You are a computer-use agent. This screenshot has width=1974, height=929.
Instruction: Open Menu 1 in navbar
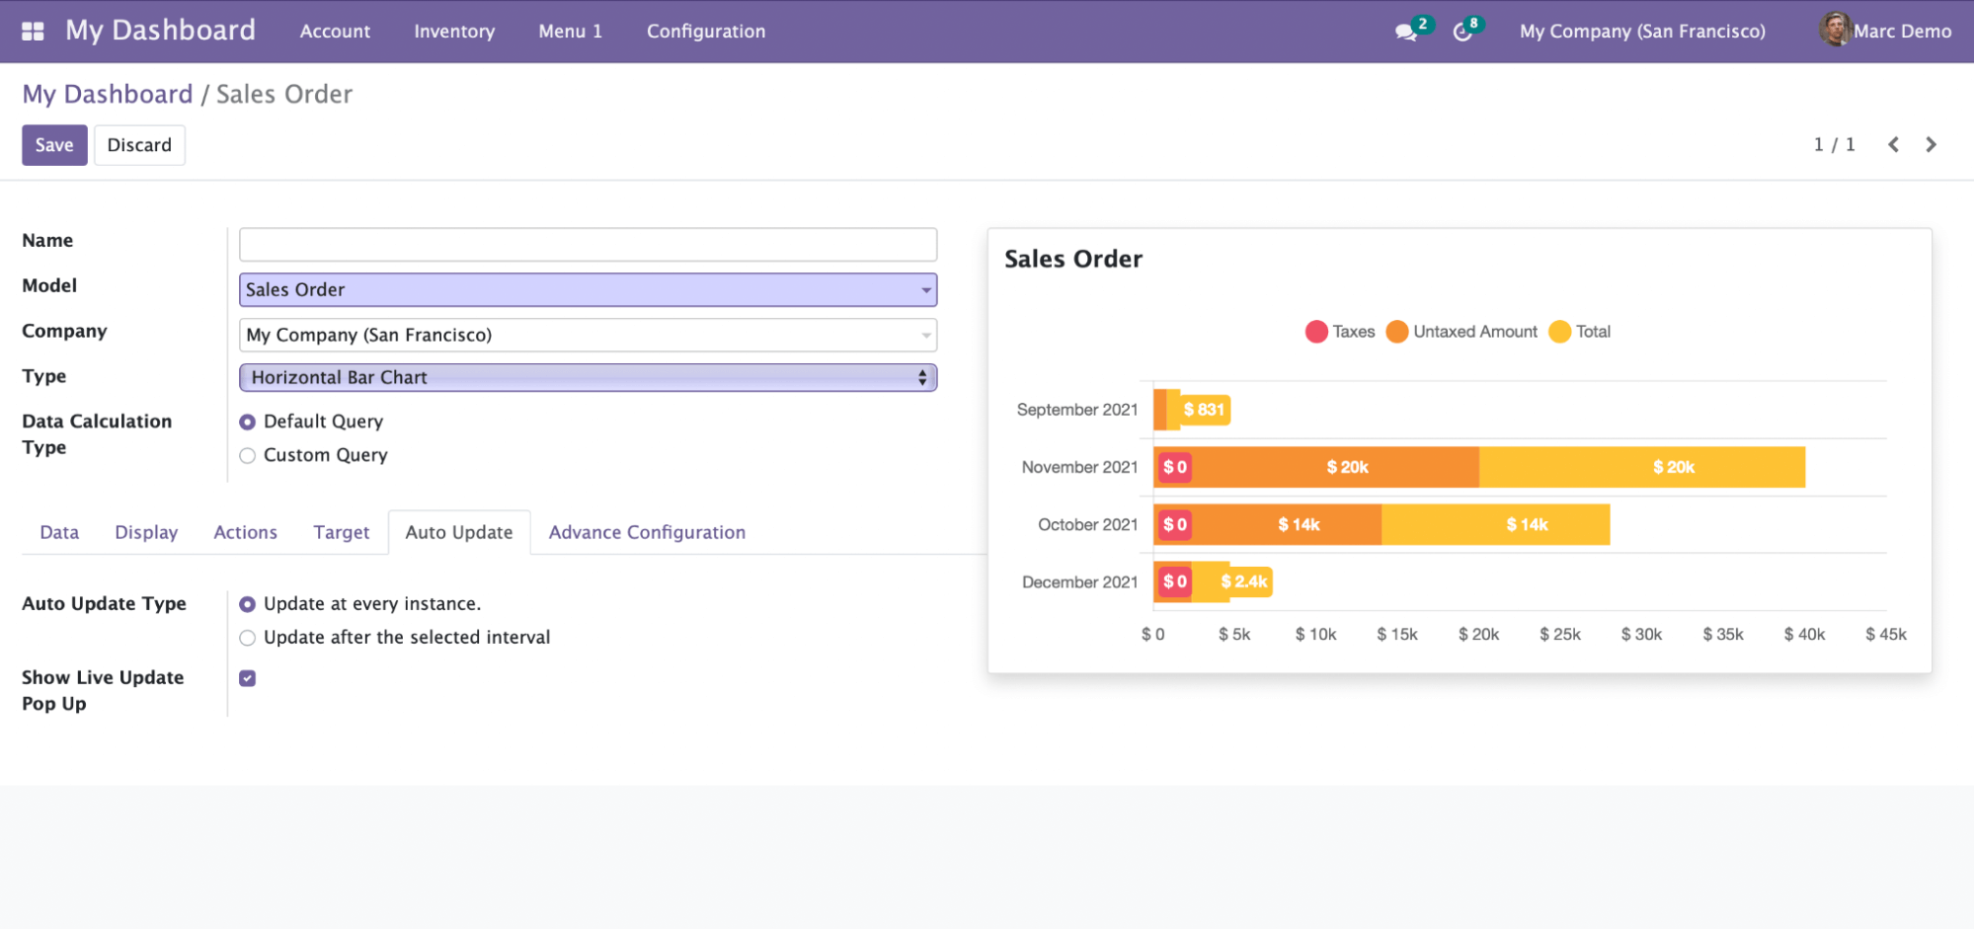[570, 32]
